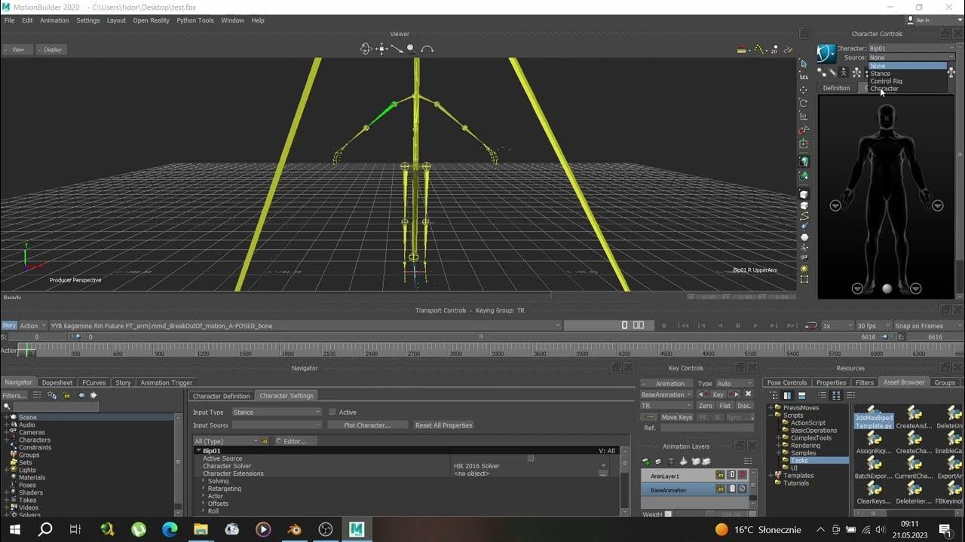Click the MotionBuilder taskbar icon
The width and height of the screenshot is (965, 542).
coord(357,529)
